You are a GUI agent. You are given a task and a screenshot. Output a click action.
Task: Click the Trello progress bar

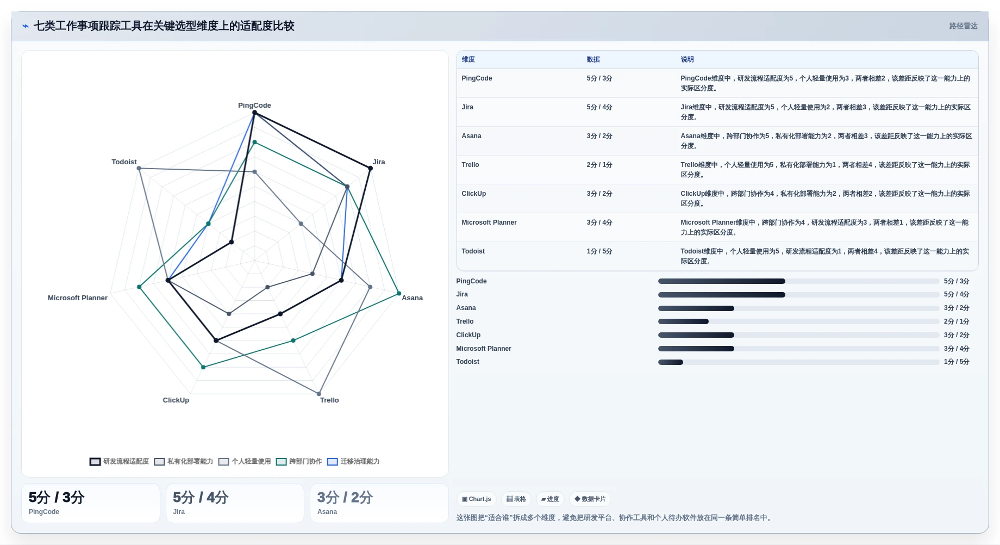(798, 321)
